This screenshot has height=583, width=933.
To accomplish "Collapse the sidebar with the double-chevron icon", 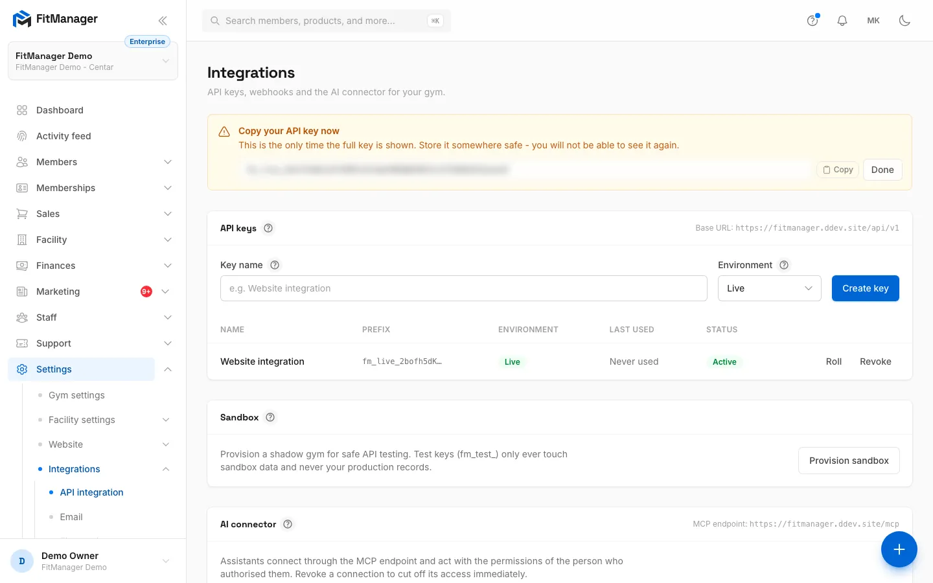I will (x=163, y=21).
